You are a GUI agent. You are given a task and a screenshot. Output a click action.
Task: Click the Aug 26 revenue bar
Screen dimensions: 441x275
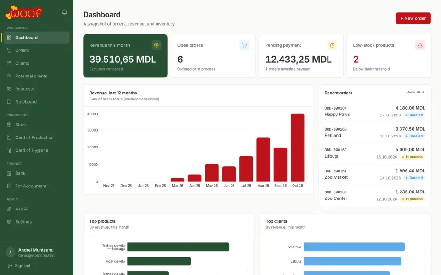click(263, 159)
